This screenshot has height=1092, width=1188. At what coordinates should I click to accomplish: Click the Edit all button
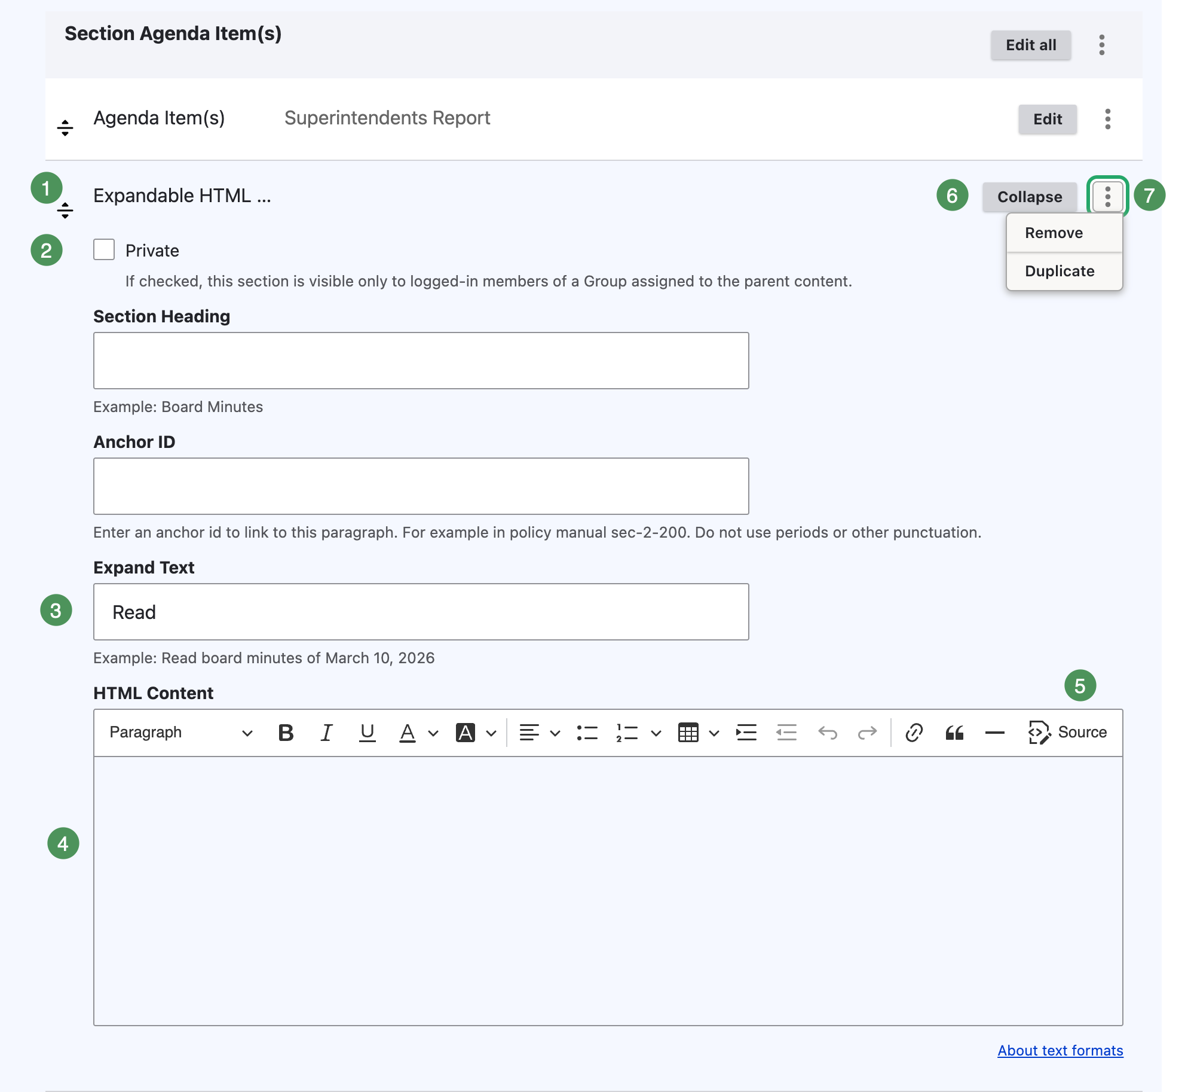pos(1031,45)
